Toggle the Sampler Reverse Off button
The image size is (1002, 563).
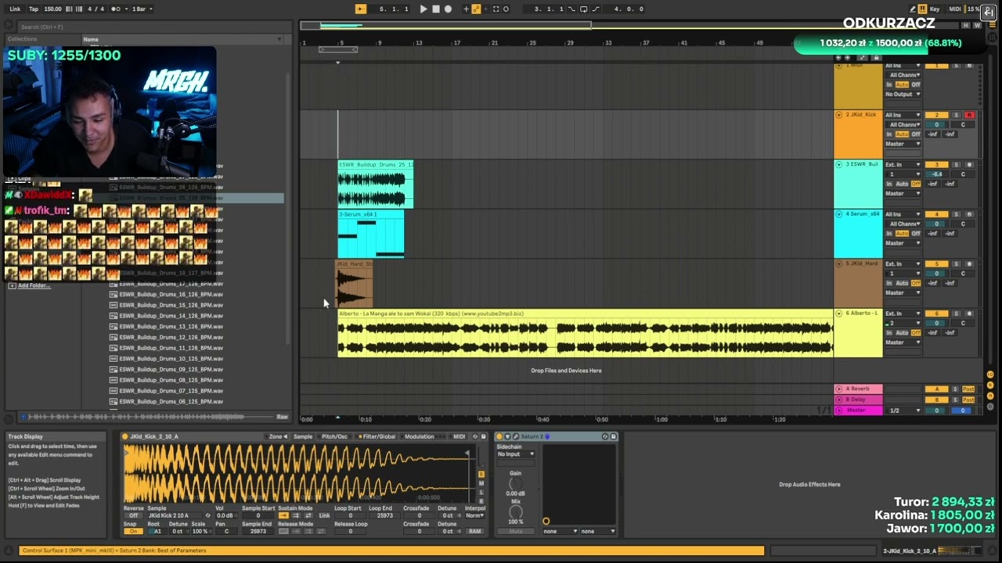133,516
